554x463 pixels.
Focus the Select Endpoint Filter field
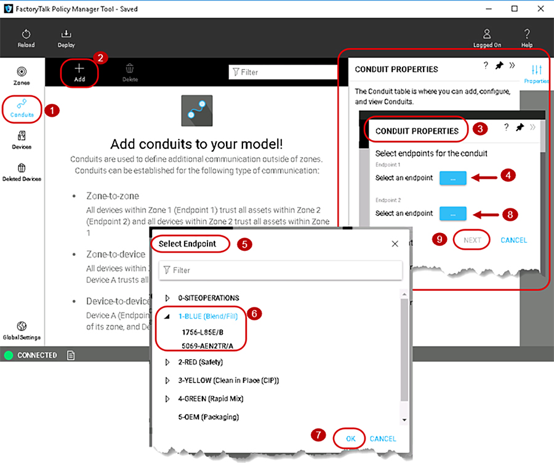[x=281, y=271]
